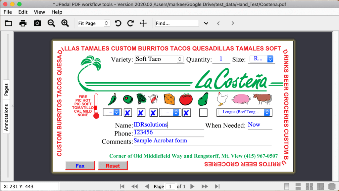Click the camera snapshot icon
339x191 pixels.
pos(37,23)
